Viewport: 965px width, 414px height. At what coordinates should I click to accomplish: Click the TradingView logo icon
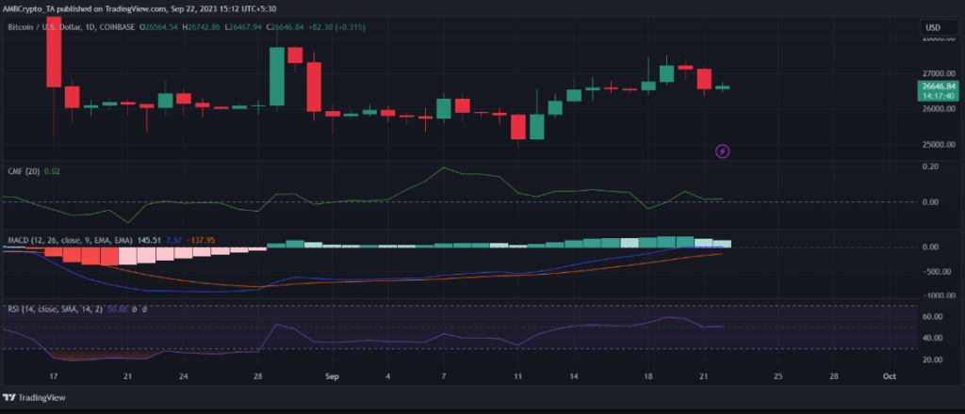click(12, 397)
